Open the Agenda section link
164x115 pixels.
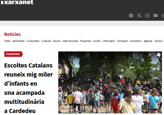coord(148,41)
